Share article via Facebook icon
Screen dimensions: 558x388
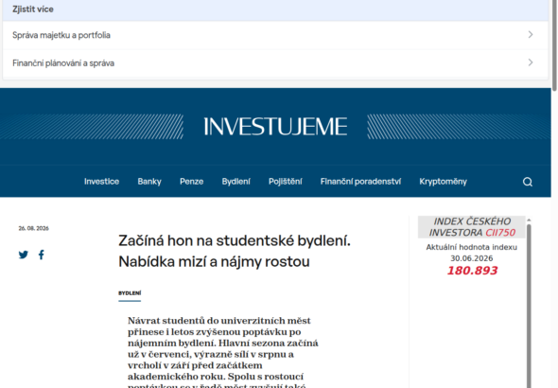[x=42, y=255]
